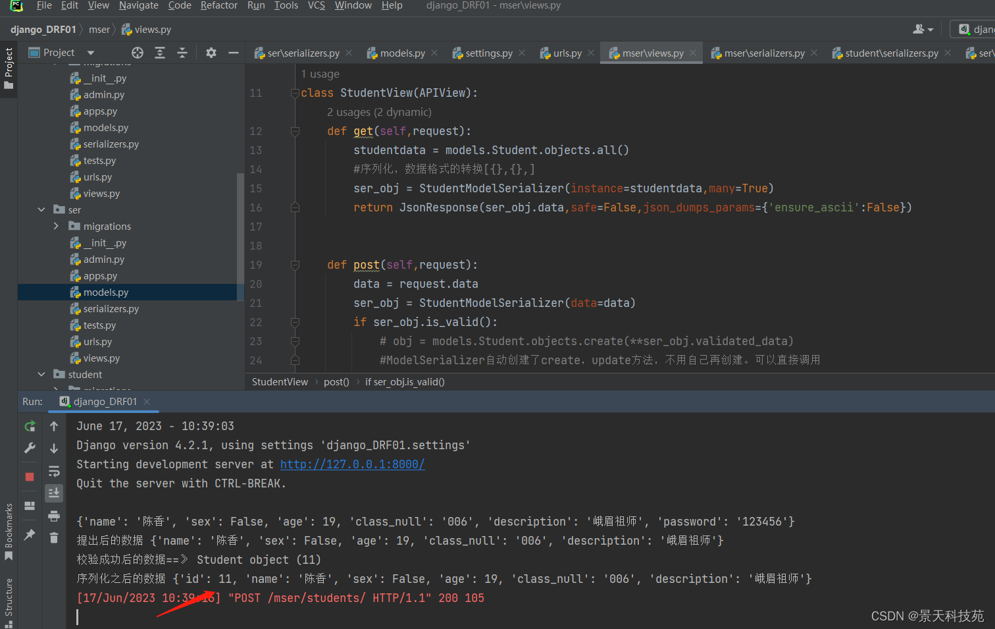This screenshot has width=995, height=629.
Task: Collapse the ser folder
Action: 41,209
